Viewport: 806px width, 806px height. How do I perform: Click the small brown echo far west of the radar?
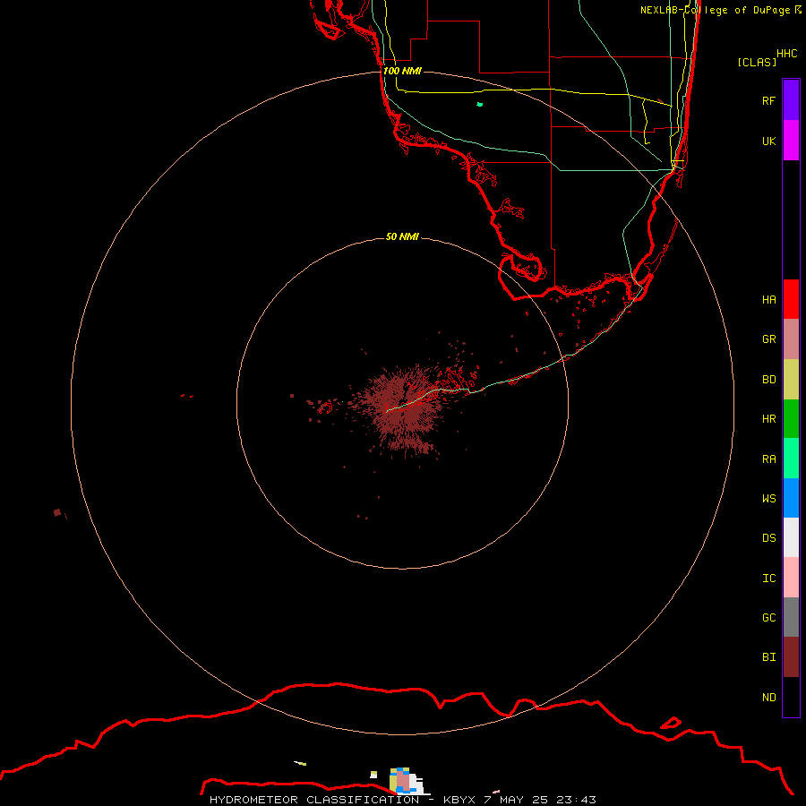click(57, 512)
